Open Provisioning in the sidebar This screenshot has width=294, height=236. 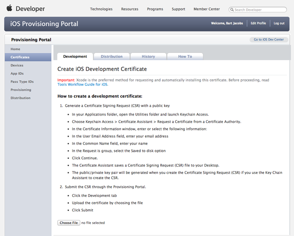coord(28,90)
